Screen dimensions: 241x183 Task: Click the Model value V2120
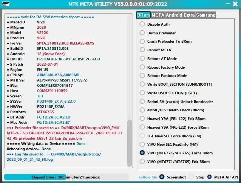pyautogui.click(x=43, y=33)
